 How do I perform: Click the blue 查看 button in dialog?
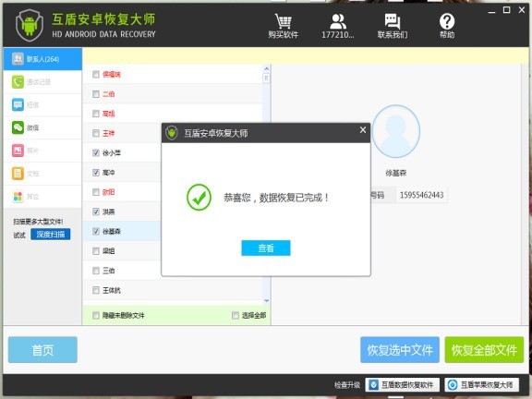click(x=266, y=248)
